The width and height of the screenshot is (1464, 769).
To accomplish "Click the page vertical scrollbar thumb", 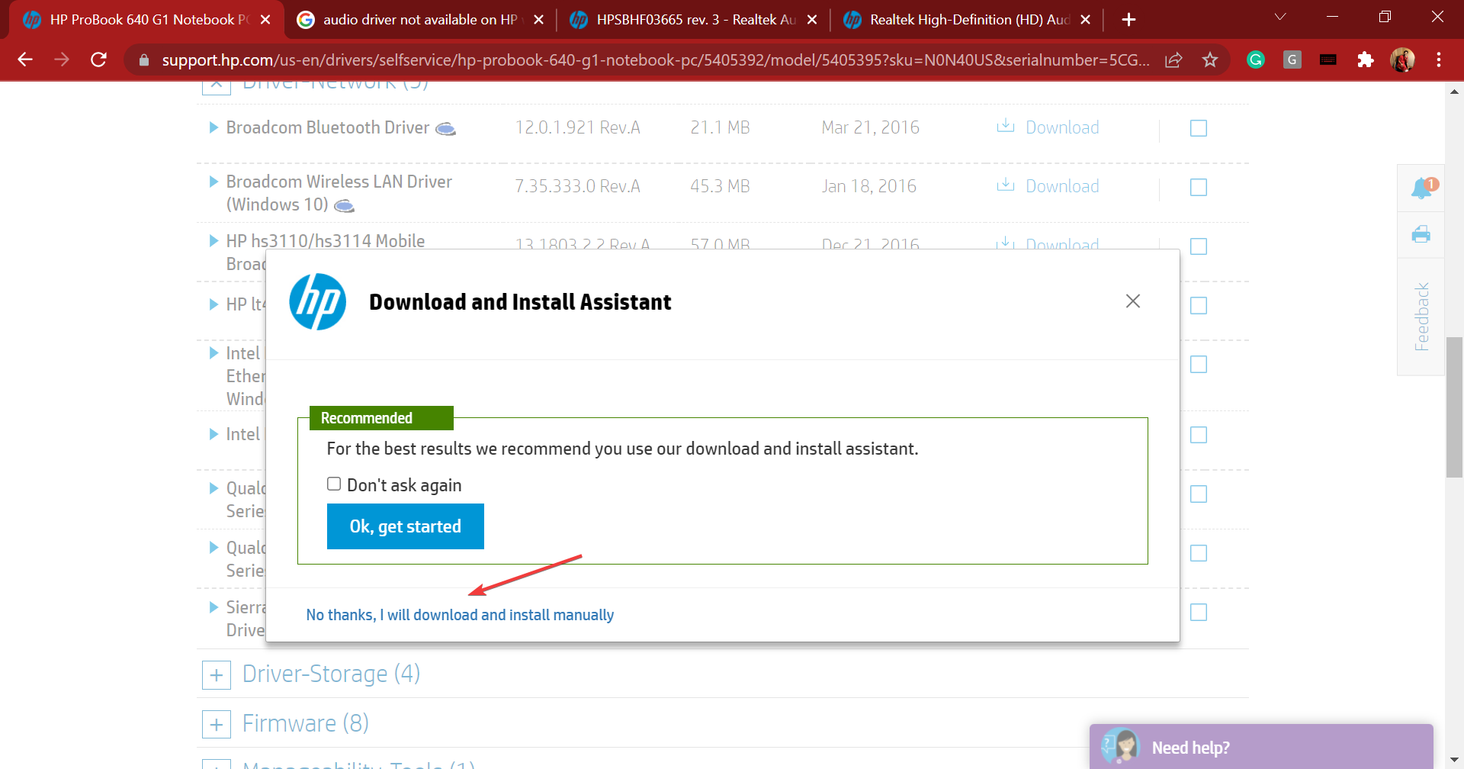I will tap(1454, 407).
